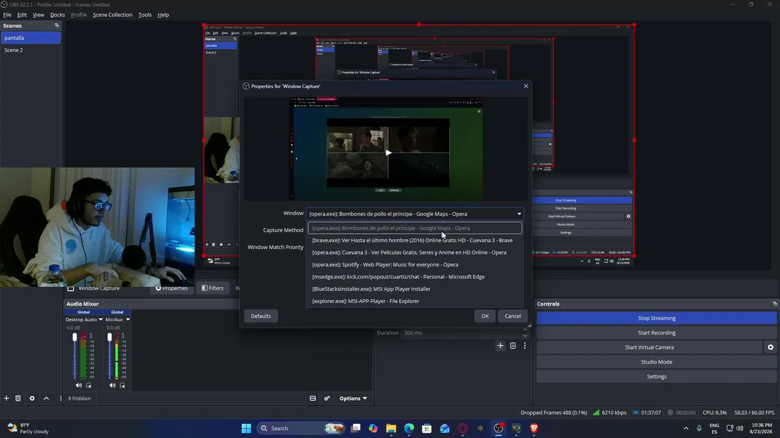Viewport: 780px width, 438px height.
Task: Open the File menu
Action: coord(7,15)
